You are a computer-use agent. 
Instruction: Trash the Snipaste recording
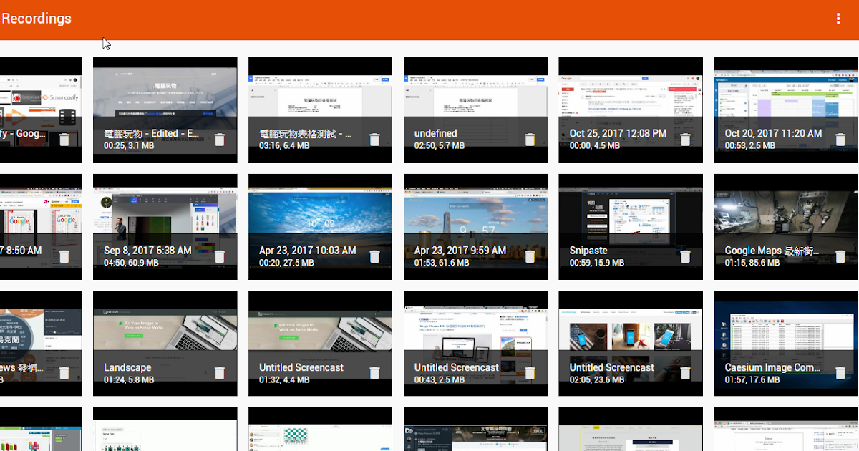685,256
